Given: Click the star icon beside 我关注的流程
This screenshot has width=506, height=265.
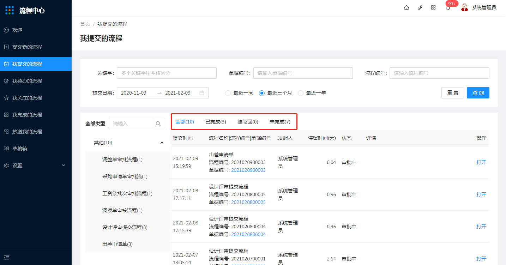Looking at the screenshot, I should tap(6, 98).
